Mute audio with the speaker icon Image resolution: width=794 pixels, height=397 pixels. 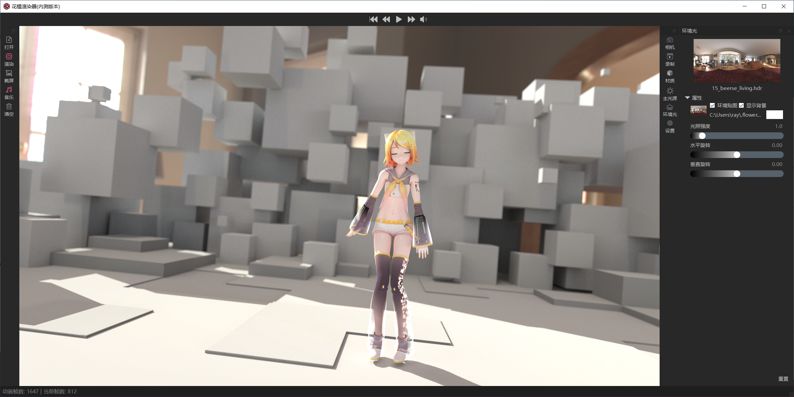pyautogui.click(x=424, y=19)
